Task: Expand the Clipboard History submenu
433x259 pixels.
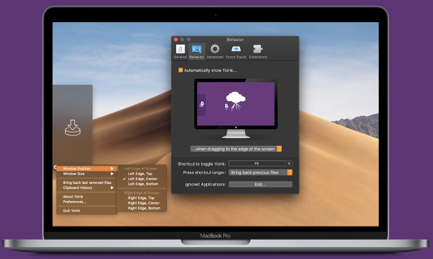Action: (x=87, y=188)
